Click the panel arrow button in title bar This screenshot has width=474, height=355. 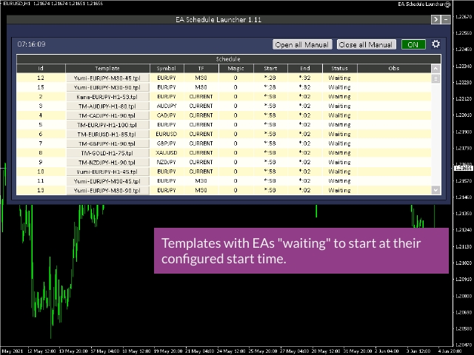pos(435,20)
